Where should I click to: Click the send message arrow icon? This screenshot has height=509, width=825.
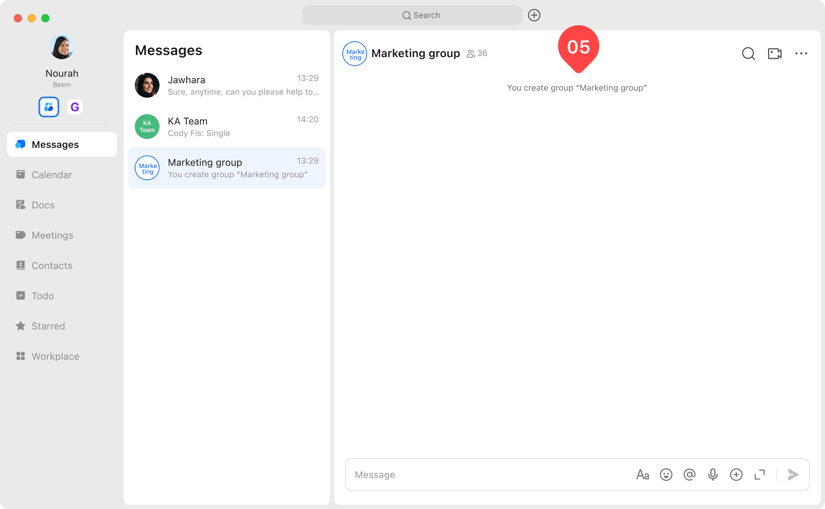tap(793, 475)
